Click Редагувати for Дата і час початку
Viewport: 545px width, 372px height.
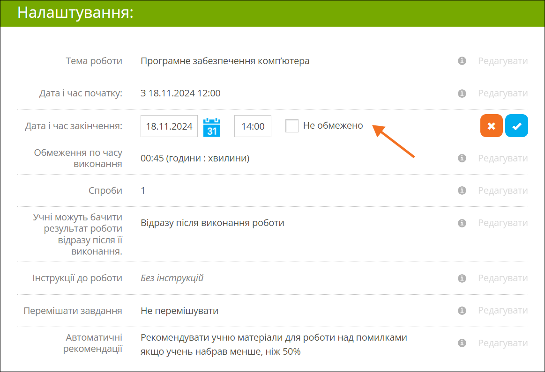click(x=503, y=93)
